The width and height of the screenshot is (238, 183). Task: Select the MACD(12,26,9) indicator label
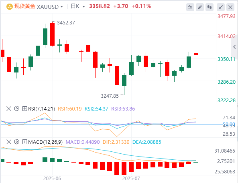point(45,142)
